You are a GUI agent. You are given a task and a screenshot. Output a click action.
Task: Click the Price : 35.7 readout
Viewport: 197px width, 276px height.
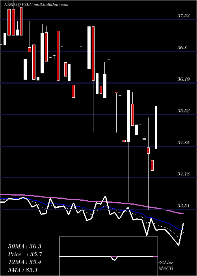[25, 254]
